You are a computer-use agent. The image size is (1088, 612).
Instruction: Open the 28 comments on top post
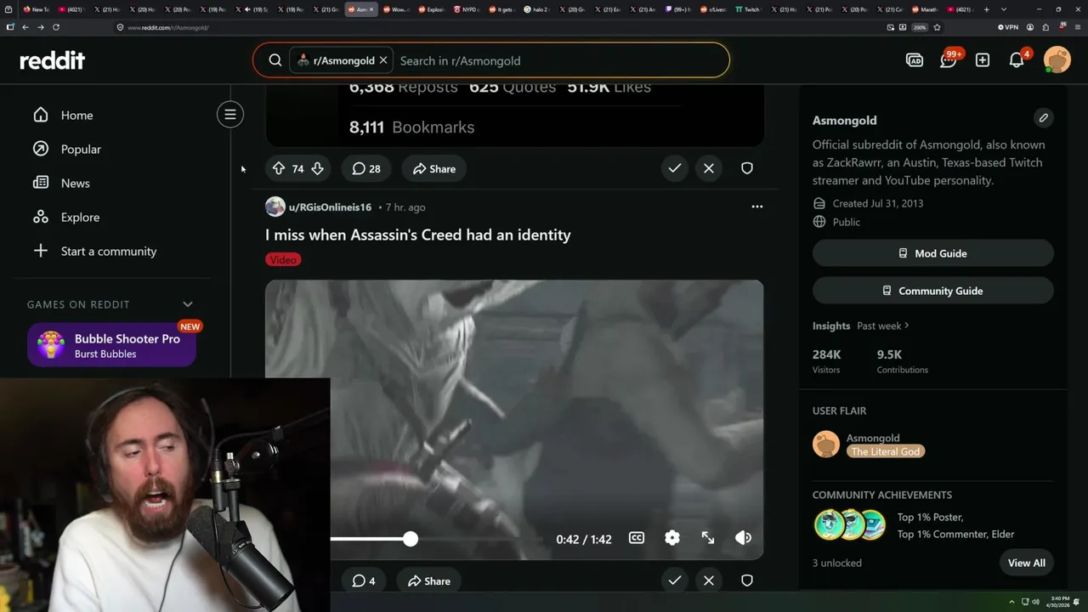click(x=366, y=168)
